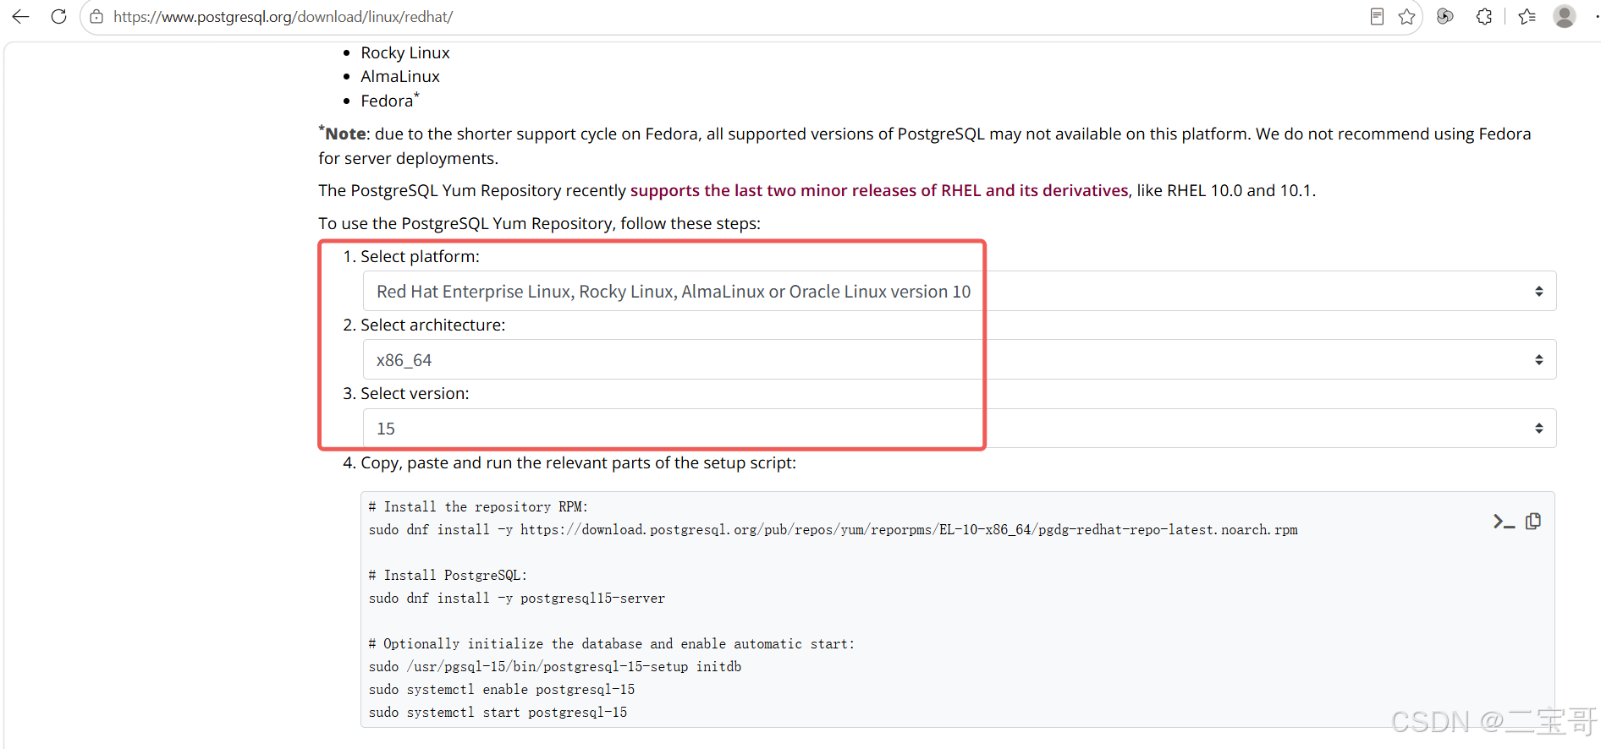Click "sudo dnf install -y postgresql15-server" line
1601x749 pixels.
(x=516, y=598)
